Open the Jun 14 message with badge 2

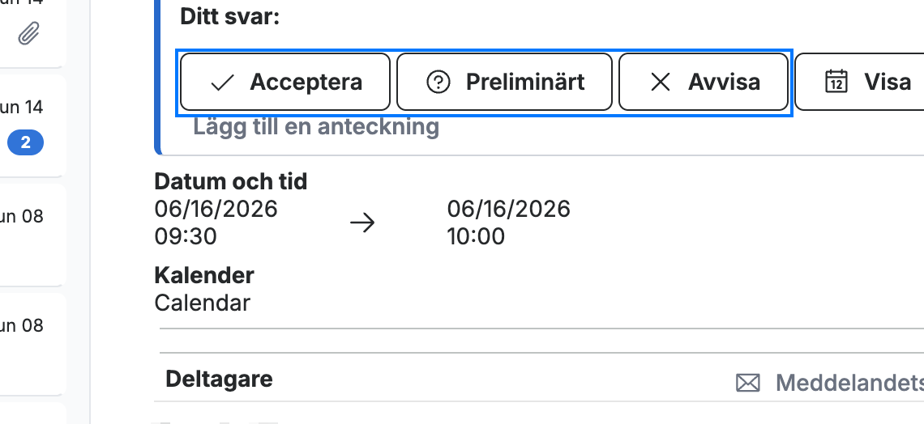coord(32,125)
